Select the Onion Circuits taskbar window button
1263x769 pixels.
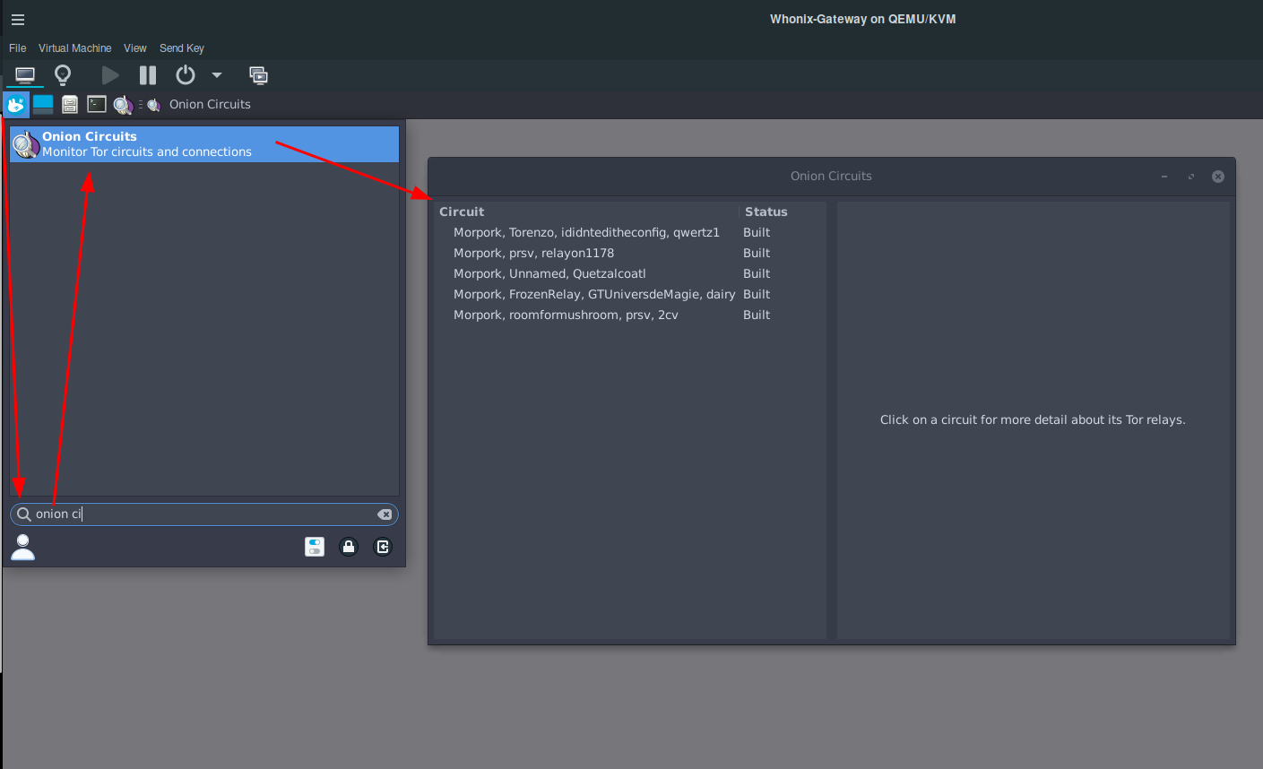pos(200,105)
